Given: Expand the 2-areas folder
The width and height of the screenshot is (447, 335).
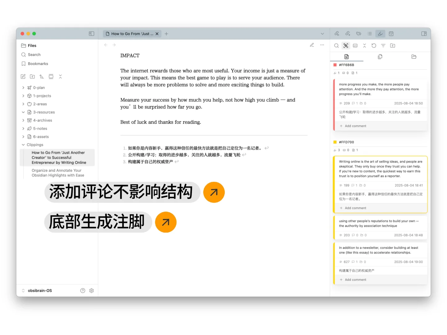Looking at the screenshot, I should 23,104.
